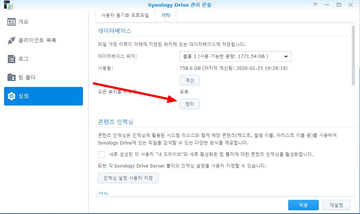Screen dimensions: 360x214
Task: Click the Synology Drive app icon in title bar
Action: click(x=8, y=5)
